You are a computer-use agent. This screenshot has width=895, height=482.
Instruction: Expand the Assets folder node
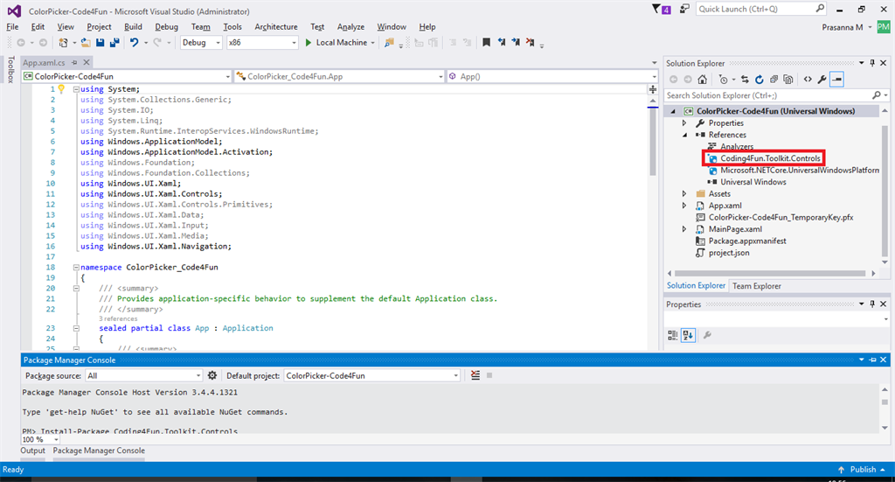[684, 194]
